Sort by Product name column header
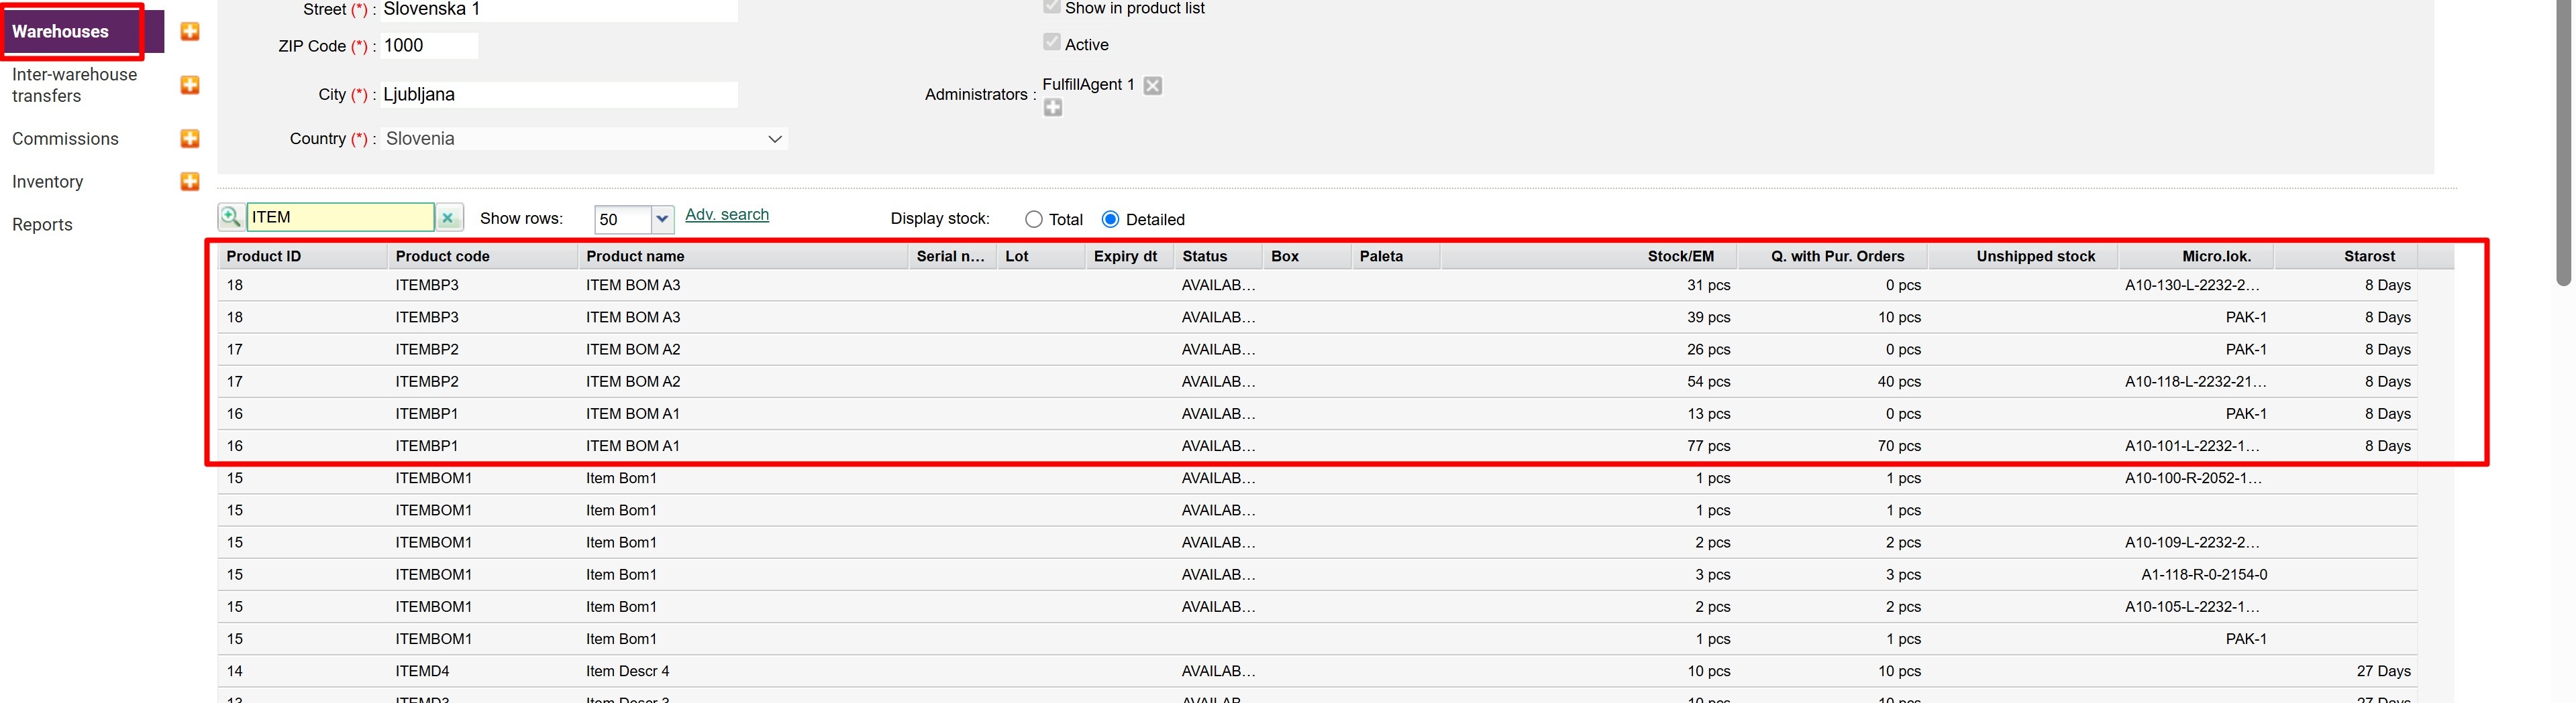Viewport: 2576px width, 703px height. click(x=743, y=257)
